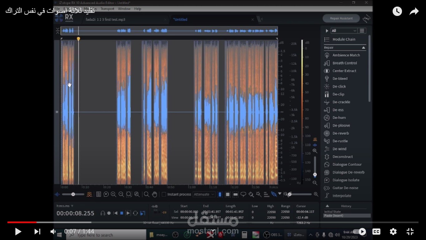Viewport: 426px width, 240px height.
Task: Open YouTube settings gear
Action: pos(393,232)
